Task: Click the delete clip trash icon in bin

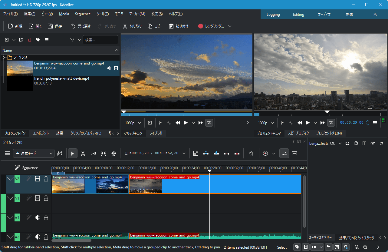Action: (x=29, y=40)
